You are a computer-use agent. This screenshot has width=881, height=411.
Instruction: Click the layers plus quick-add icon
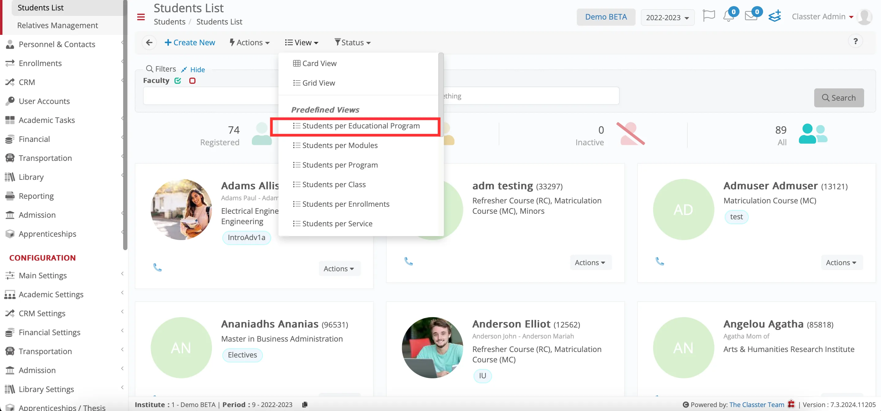click(775, 16)
